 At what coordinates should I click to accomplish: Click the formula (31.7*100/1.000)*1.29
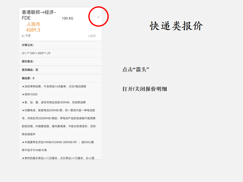tap(36, 53)
